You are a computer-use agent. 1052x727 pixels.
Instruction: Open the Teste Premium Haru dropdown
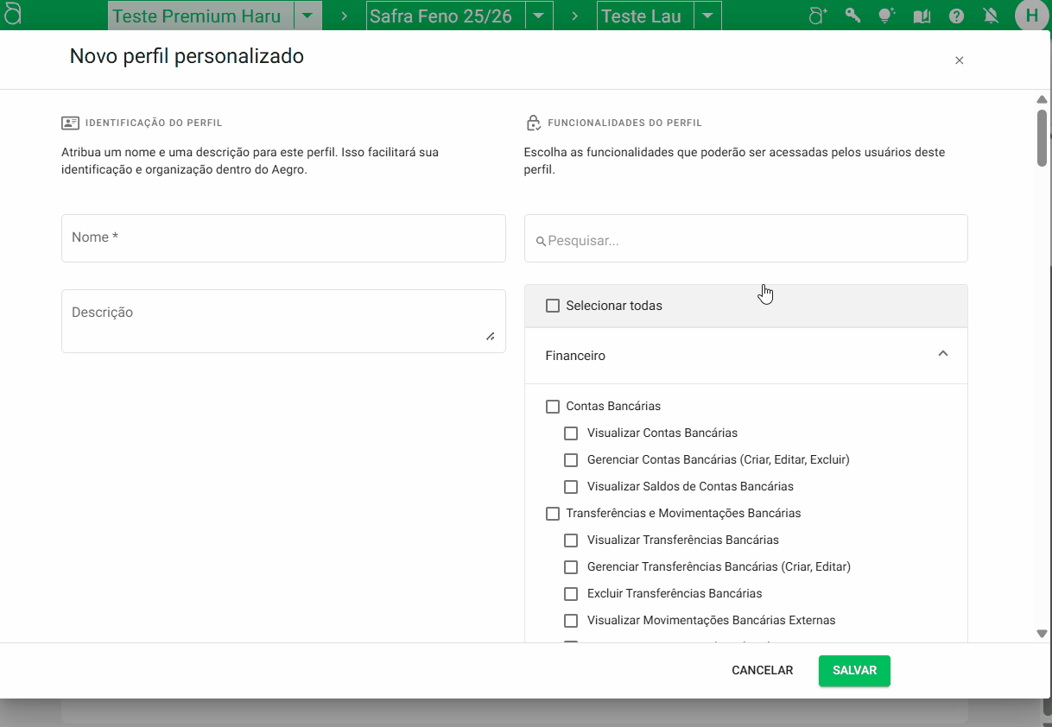307,16
